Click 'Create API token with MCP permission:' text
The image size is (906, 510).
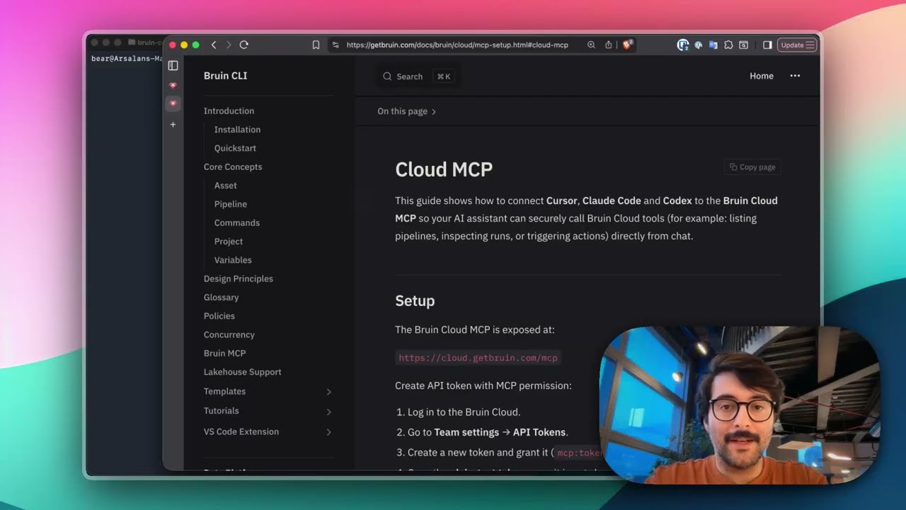click(x=483, y=386)
